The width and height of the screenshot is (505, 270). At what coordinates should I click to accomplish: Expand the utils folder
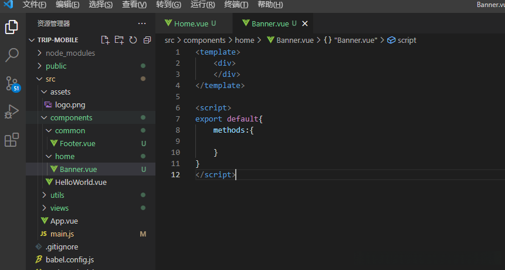[57, 195]
